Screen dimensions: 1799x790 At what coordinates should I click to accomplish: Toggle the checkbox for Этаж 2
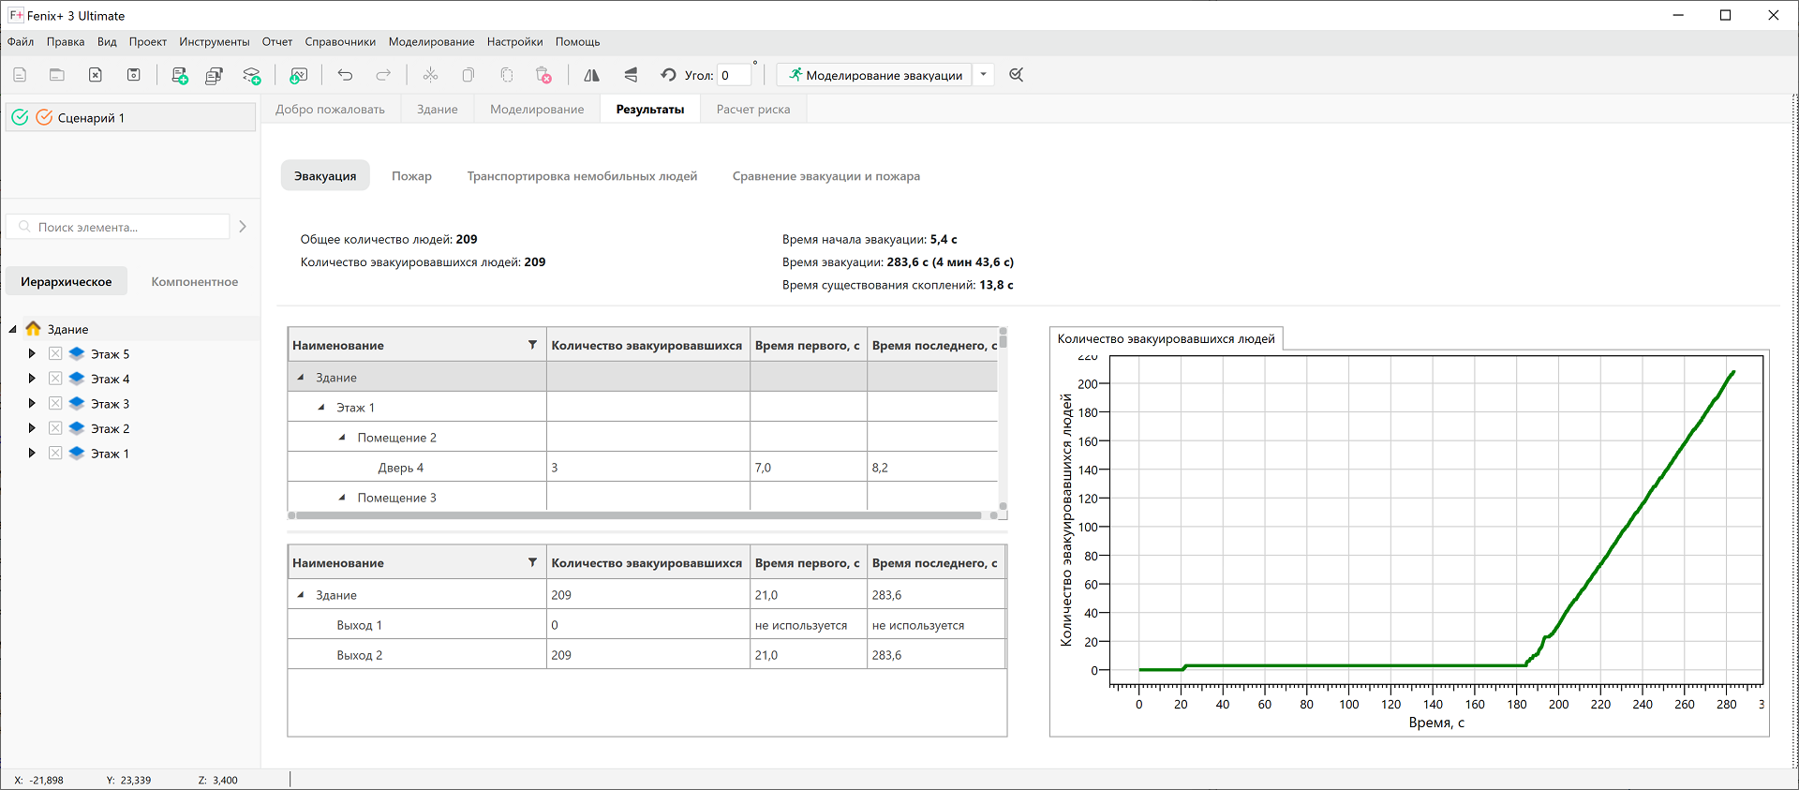(55, 428)
